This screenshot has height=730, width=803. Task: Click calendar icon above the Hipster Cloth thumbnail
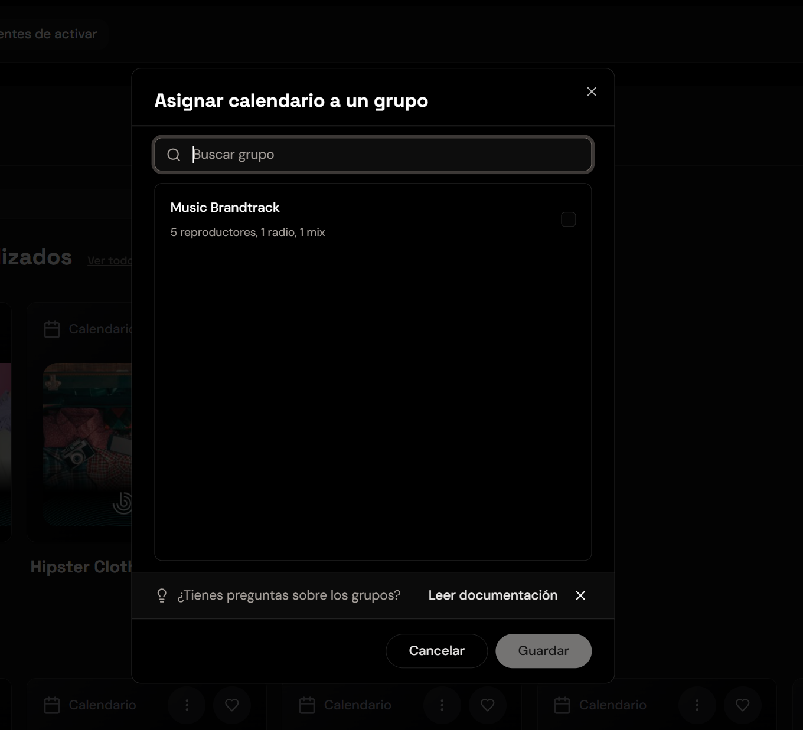pos(52,329)
